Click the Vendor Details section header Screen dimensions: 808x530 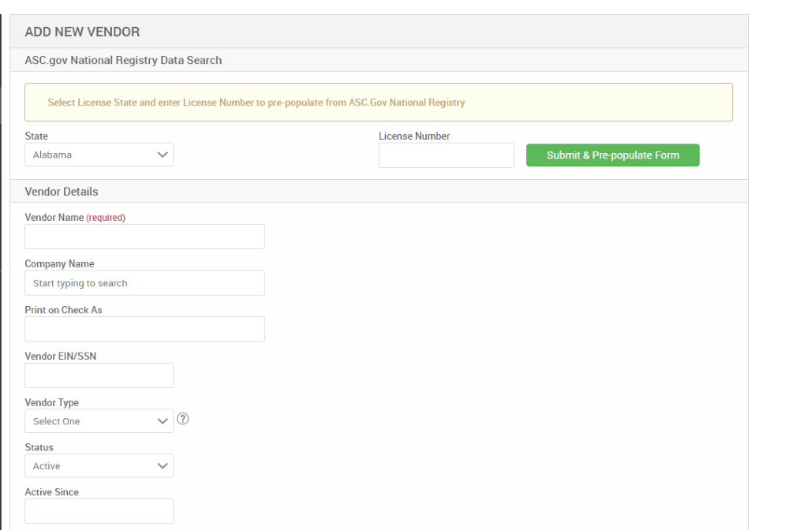pos(62,191)
